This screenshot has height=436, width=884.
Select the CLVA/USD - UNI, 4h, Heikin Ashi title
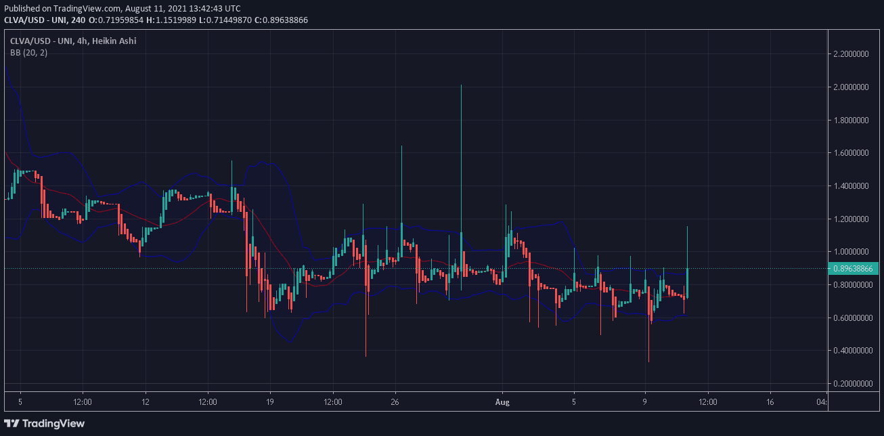pos(73,41)
